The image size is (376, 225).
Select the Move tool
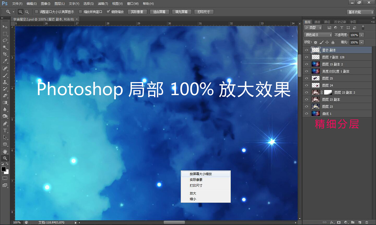5,27
